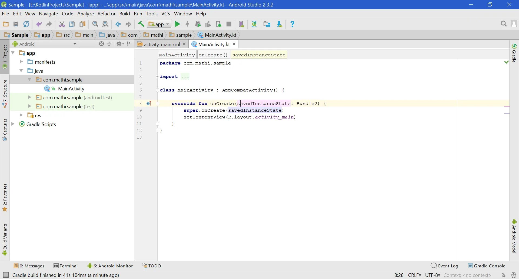Click Sync Project with Gradle Files icon
Viewport: 519px width, 279px height.
254,24
